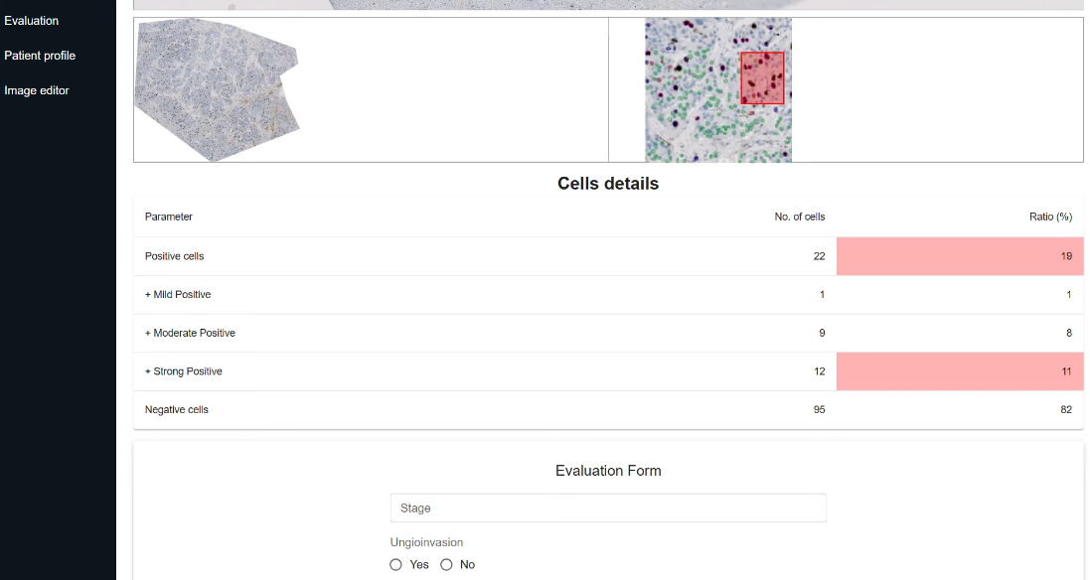The width and height of the screenshot is (1090, 580).
Task: Select No for Ungioinvasion
Action: [x=446, y=565]
